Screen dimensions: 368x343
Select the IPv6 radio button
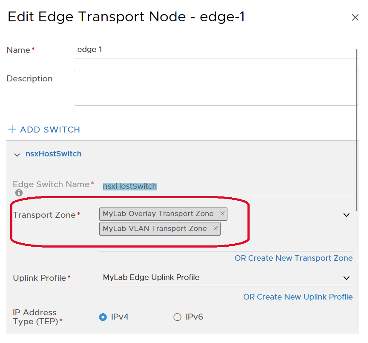[177, 317]
